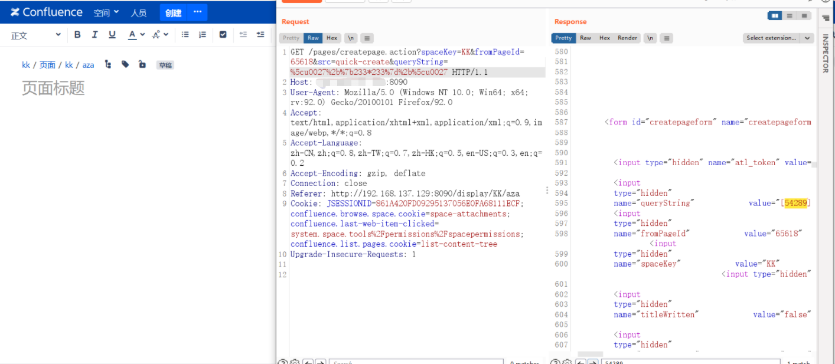This screenshot has height=364, width=835.
Task: Click the labels tag icon
Action: tap(125, 64)
